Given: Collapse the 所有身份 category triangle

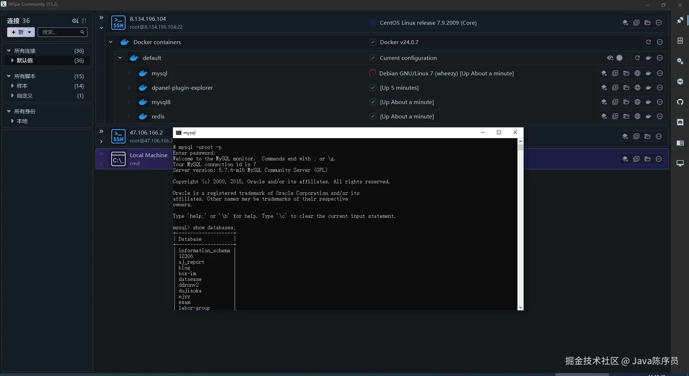Looking at the screenshot, I should 9,112.
